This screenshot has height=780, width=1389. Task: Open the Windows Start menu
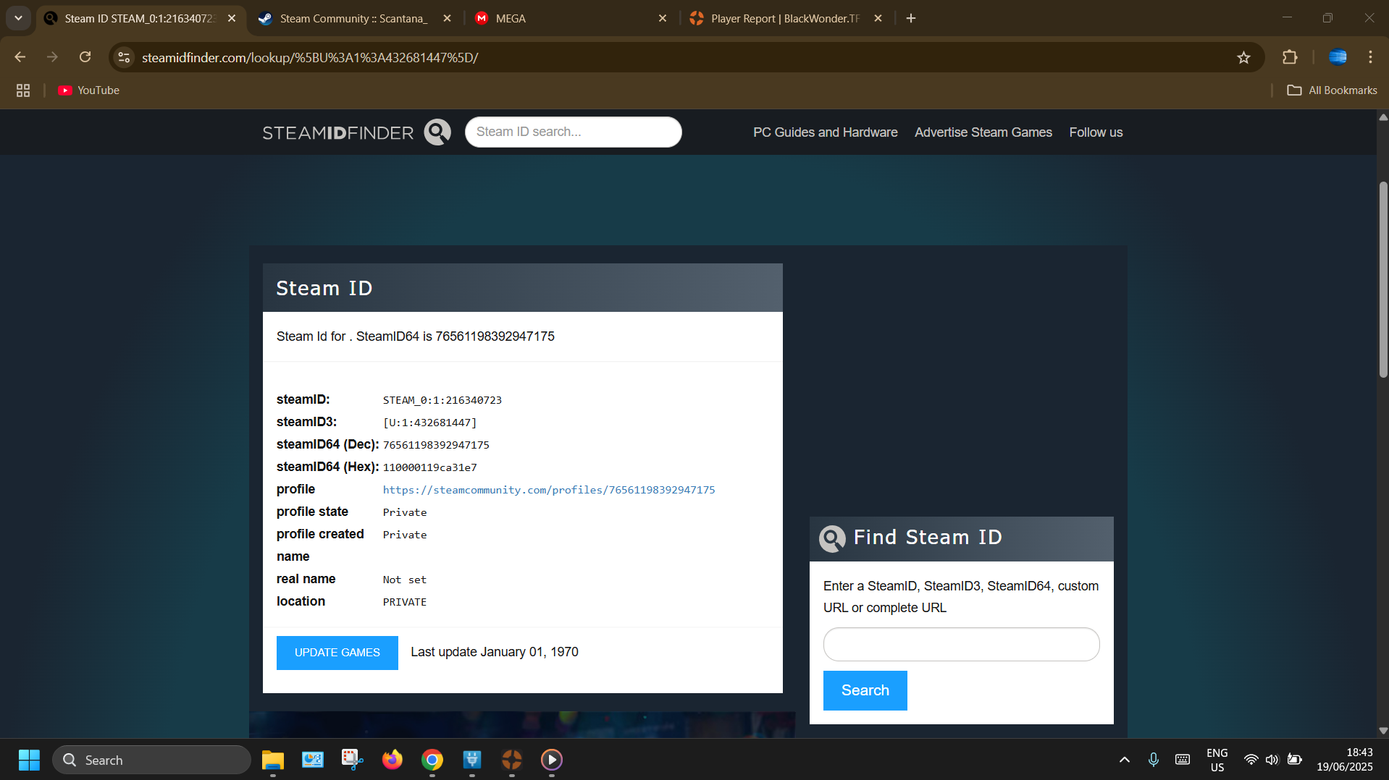coord(29,760)
